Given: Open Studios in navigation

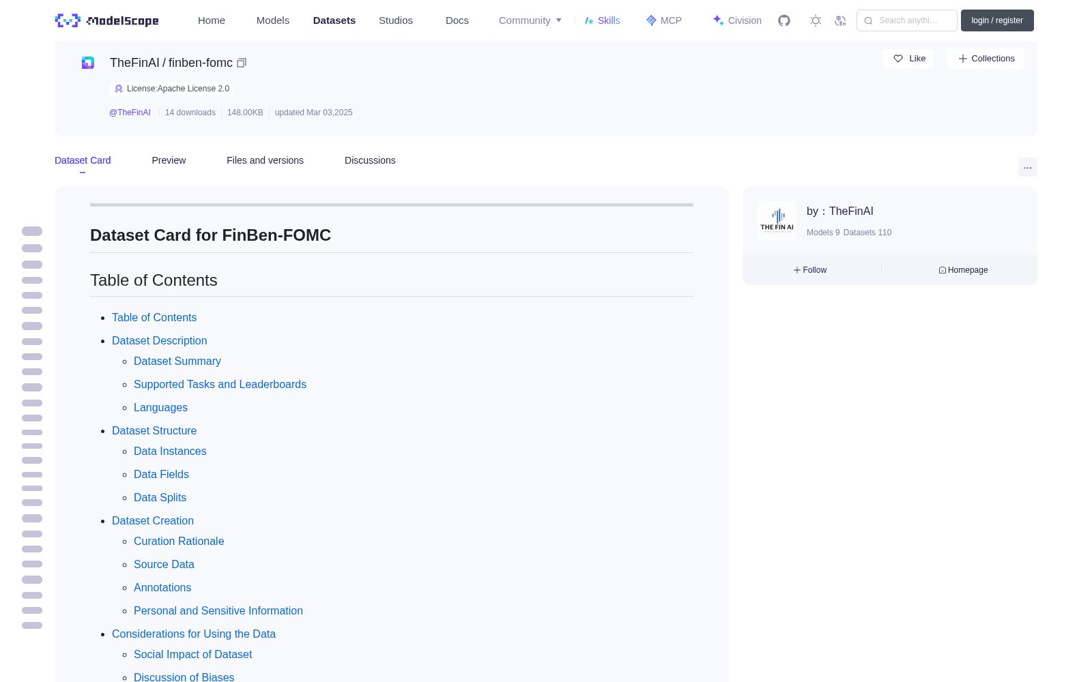Looking at the screenshot, I should pos(396,20).
